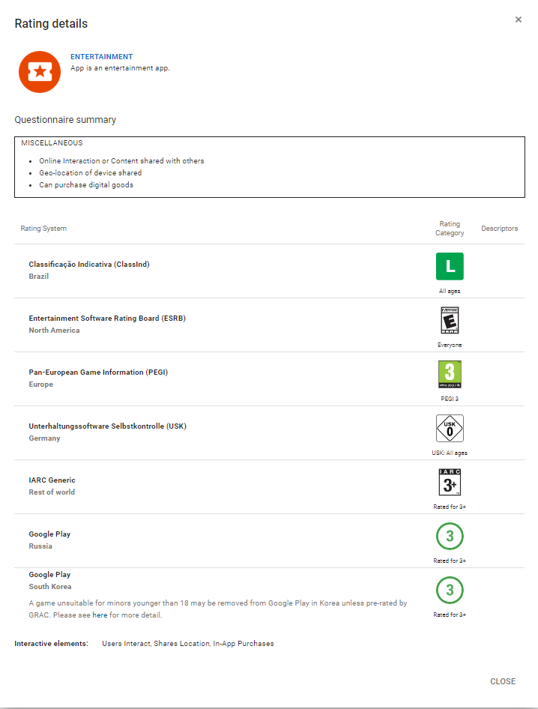Image resolution: width=538 pixels, height=709 pixels.
Task: Click the Russia Google Play 3 circle icon
Action: (x=450, y=537)
